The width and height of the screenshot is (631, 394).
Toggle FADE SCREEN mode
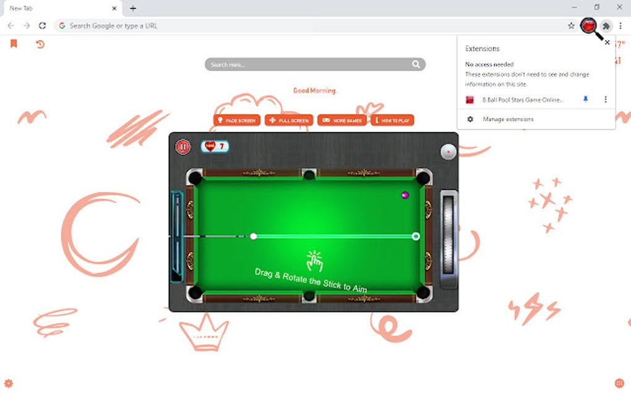[x=237, y=120]
